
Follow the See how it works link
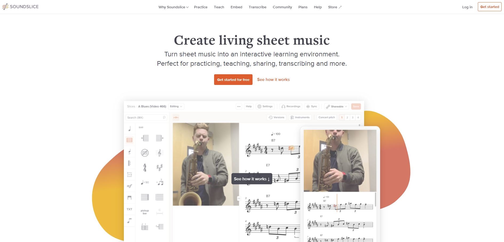point(273,80)
